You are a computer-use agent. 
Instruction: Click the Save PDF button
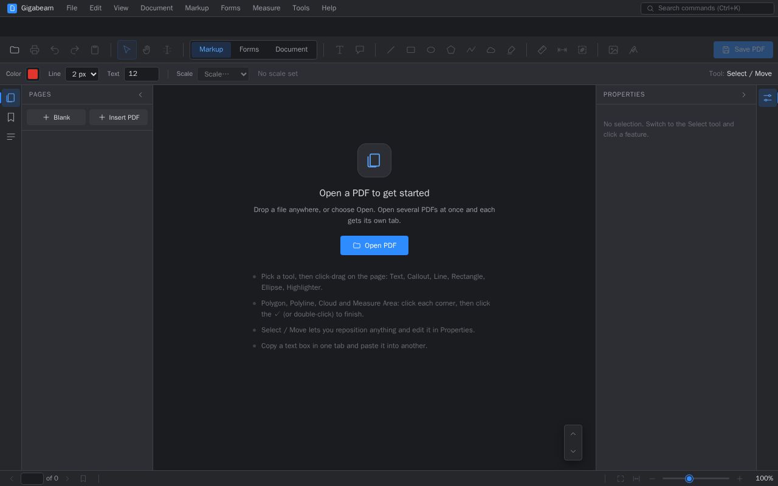pyautogui.click(x=743, y=50)
